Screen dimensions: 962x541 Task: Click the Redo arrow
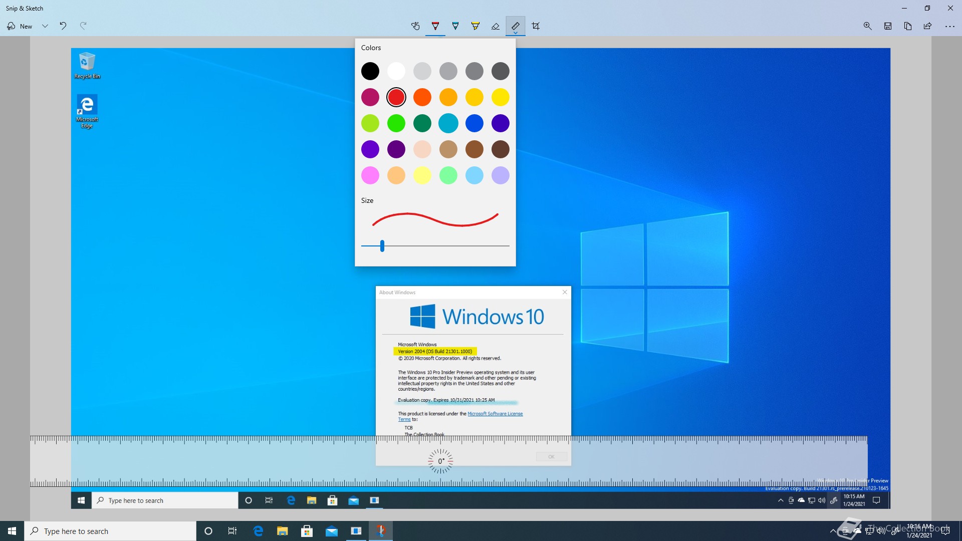(83, 26)
